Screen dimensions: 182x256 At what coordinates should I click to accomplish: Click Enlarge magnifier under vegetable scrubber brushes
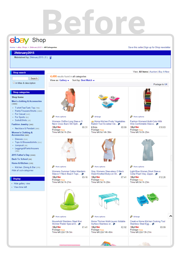[92, 116]
